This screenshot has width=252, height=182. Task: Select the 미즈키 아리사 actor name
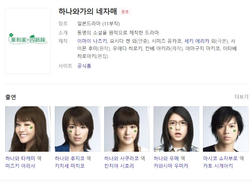(20, 166)
